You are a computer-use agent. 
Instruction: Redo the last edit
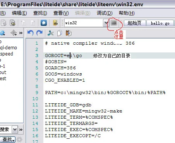pyautogui.click(x=39, y=33)
